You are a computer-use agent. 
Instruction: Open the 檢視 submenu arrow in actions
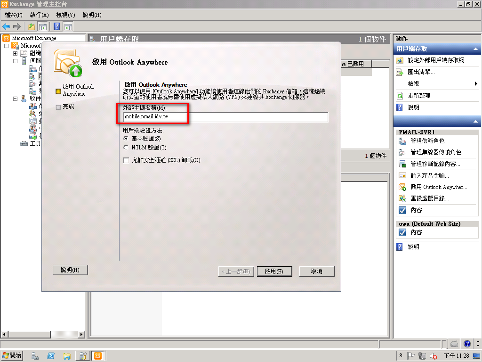pos(476,84)
